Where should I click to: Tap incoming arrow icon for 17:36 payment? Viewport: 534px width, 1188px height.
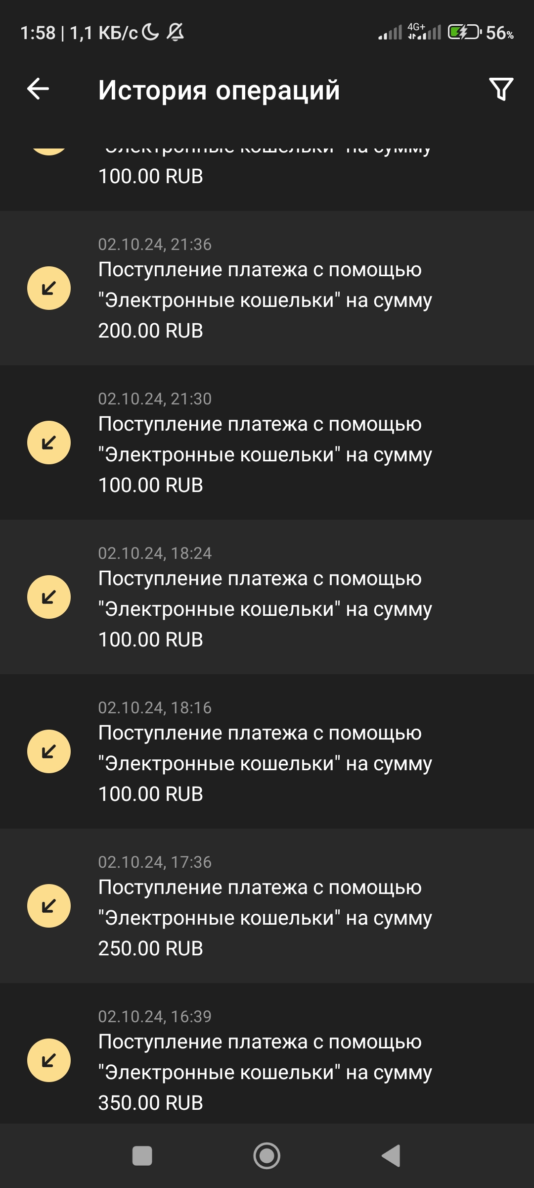(49, 906)
